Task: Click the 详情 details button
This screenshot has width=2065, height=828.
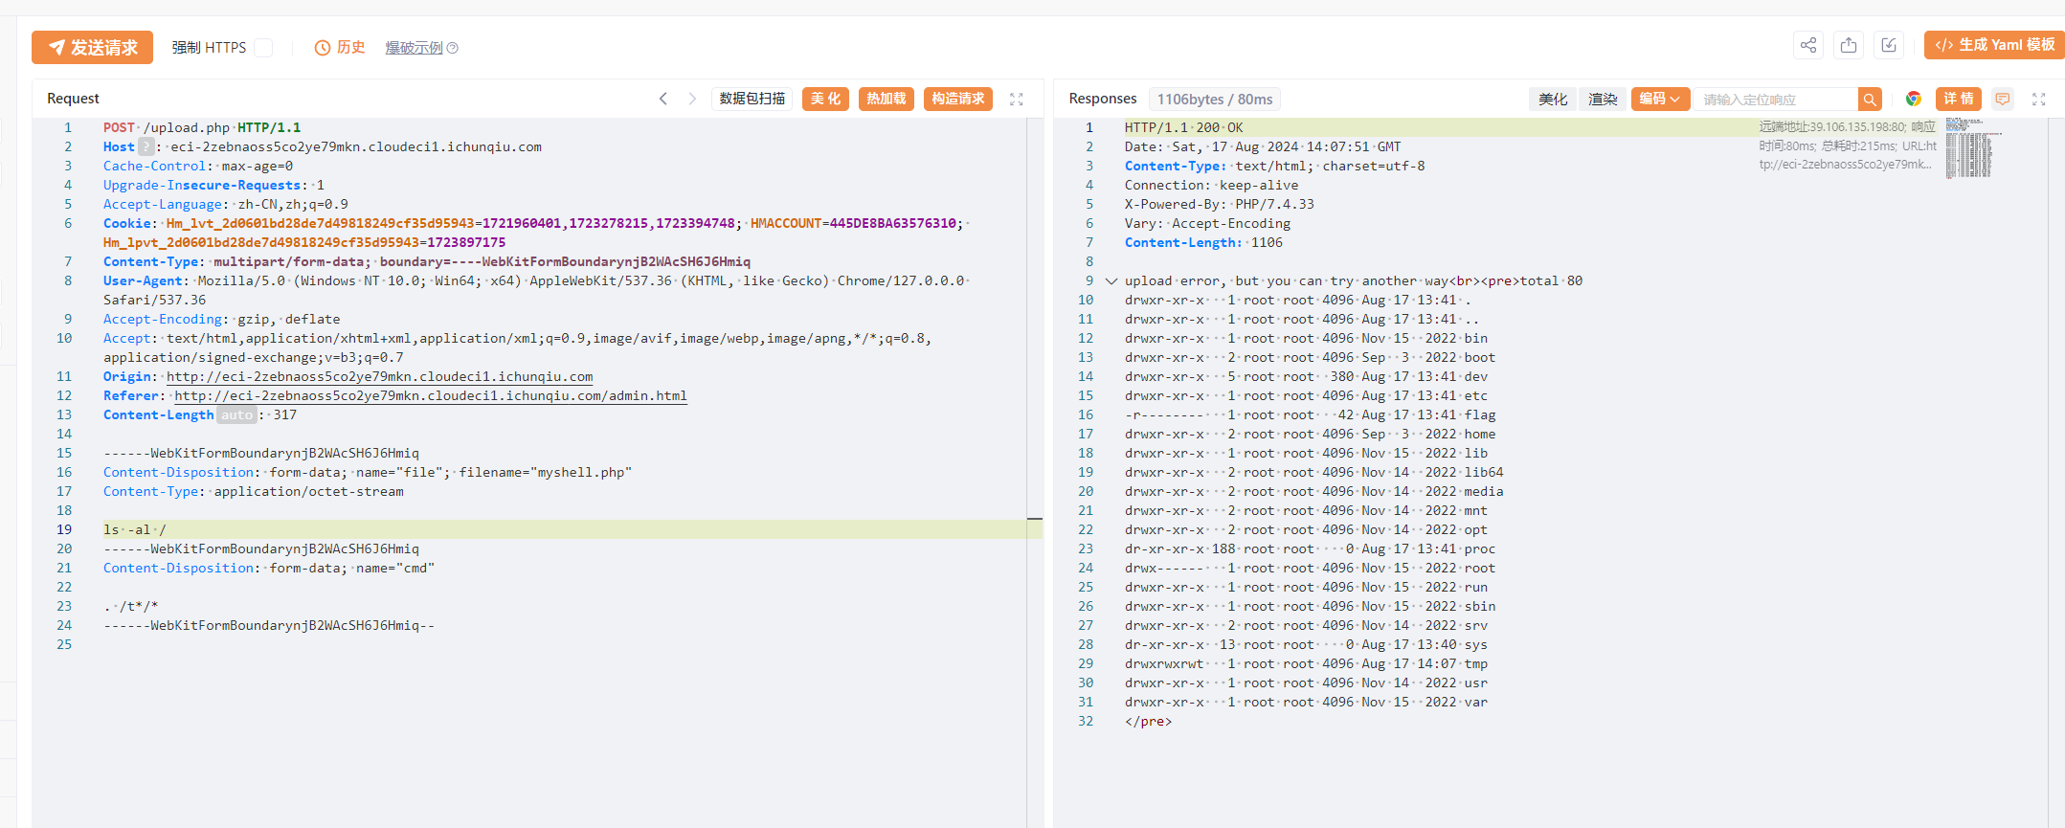Action: coord(1959,99)
